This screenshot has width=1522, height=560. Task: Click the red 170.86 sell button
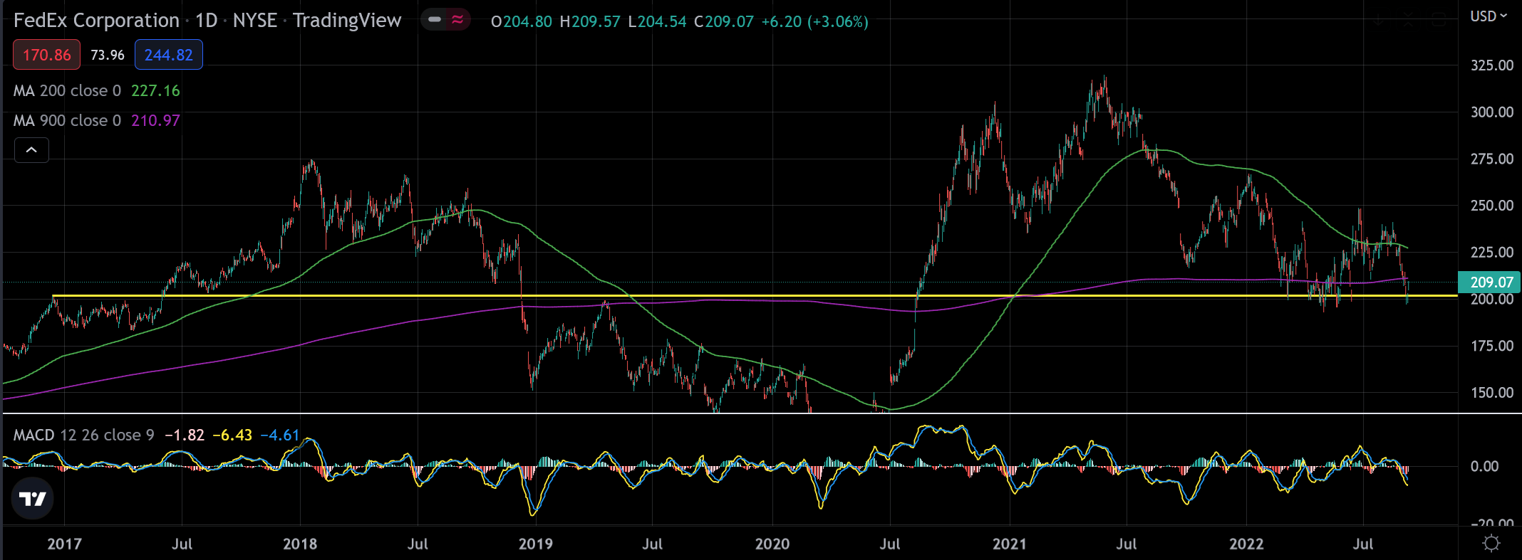tap(46, 55)
